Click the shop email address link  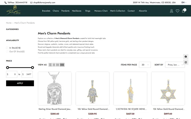tap(44, 3)
